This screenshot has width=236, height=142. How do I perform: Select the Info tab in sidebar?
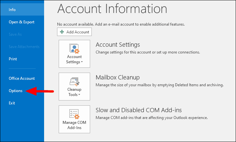22,10
